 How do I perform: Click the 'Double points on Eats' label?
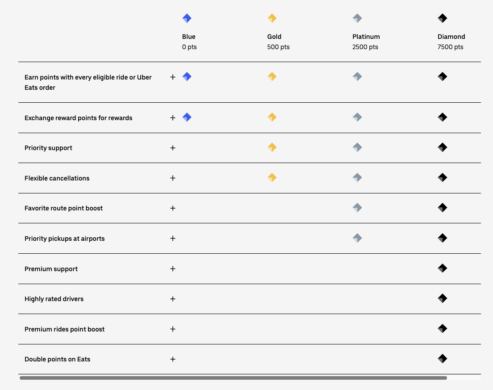pyautogui.click(x=57, y=359)
